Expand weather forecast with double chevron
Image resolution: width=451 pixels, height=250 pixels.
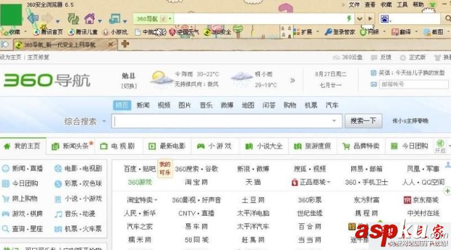pos(293,80)
